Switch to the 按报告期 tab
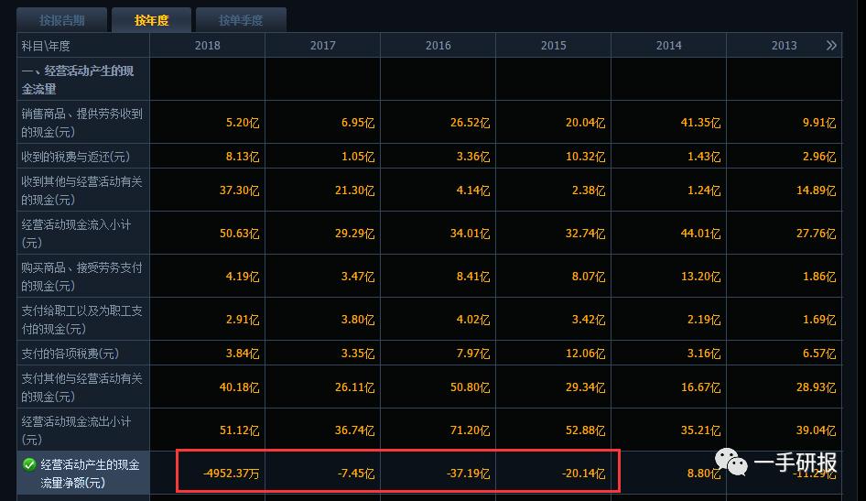866x501 pixels. tap(62, 20)
